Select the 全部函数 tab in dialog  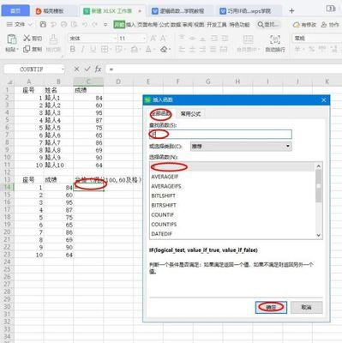pyautogui.click(x=161, y=114)
